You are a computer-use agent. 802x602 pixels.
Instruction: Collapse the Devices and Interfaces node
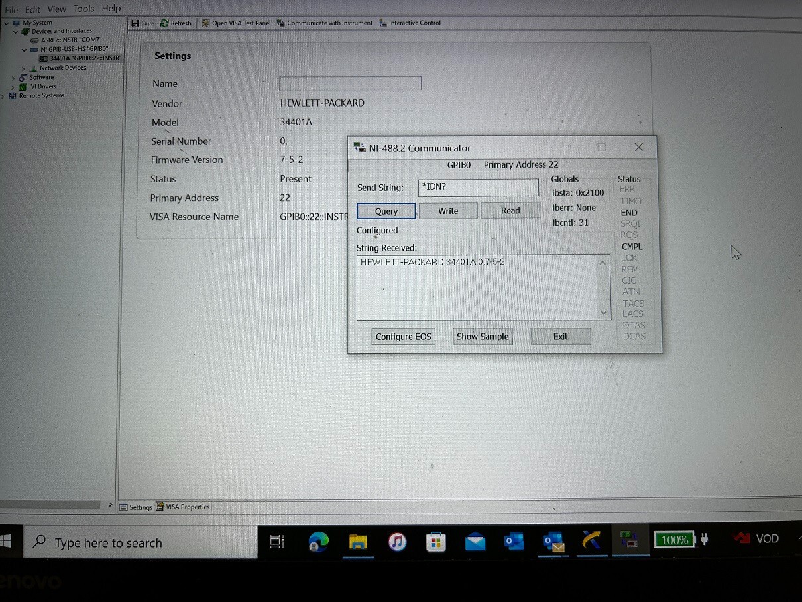16,32
